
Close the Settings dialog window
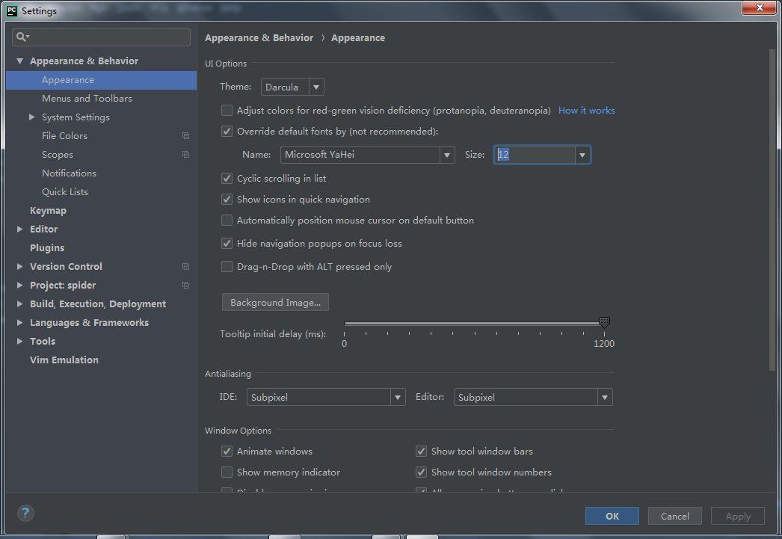tap(759, 7)
